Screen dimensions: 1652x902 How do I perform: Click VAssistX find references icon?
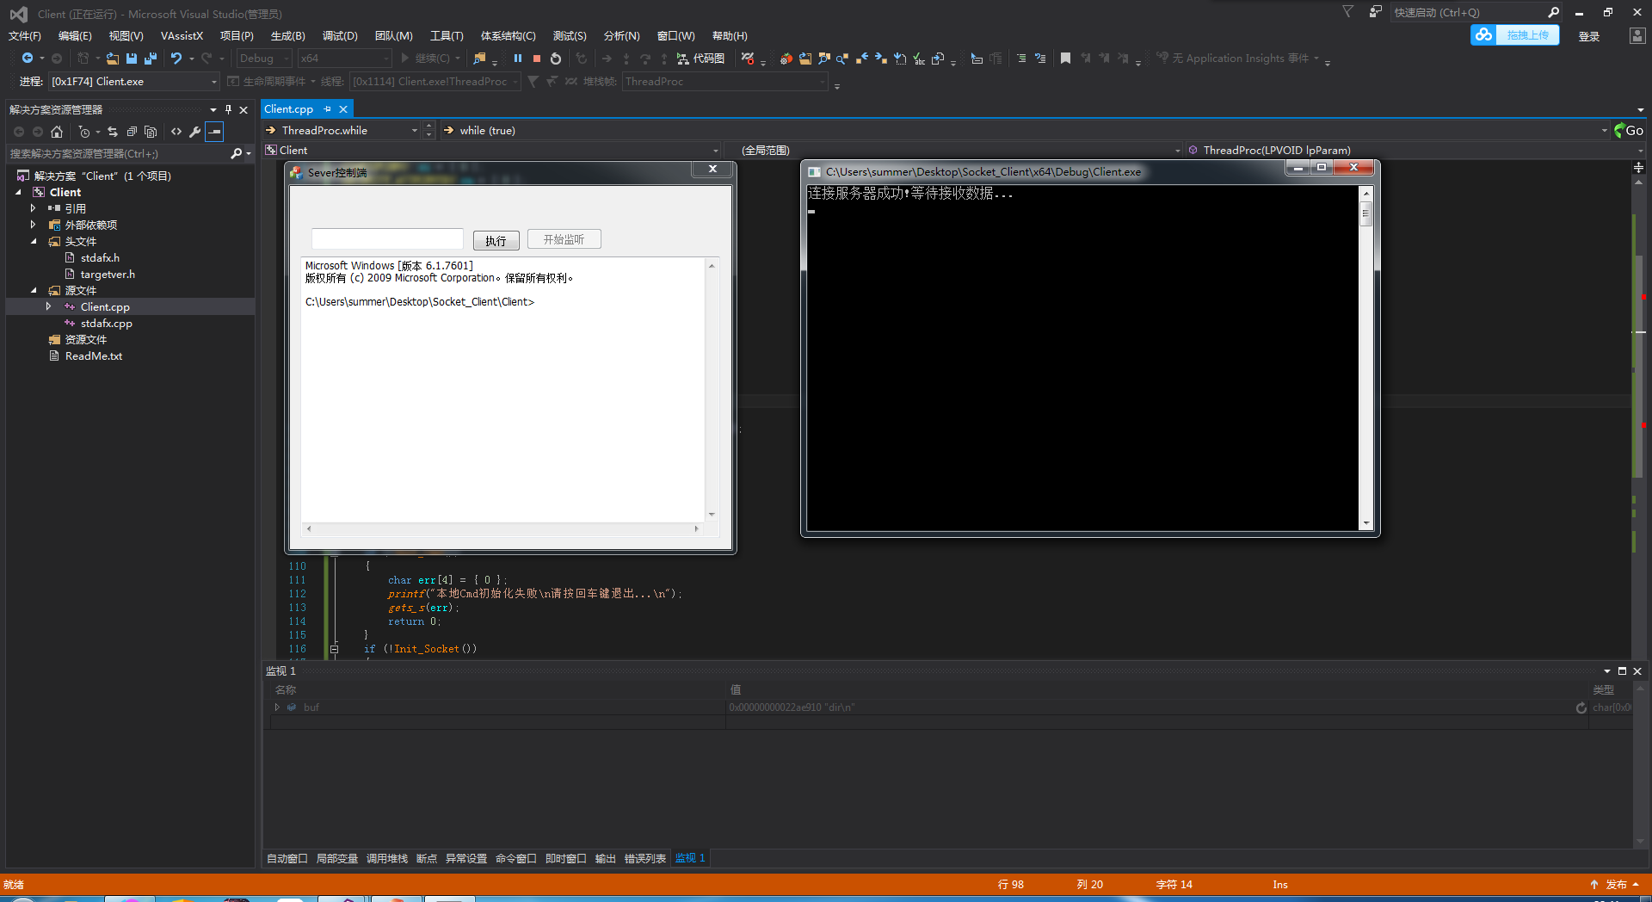tap(842, 59)
